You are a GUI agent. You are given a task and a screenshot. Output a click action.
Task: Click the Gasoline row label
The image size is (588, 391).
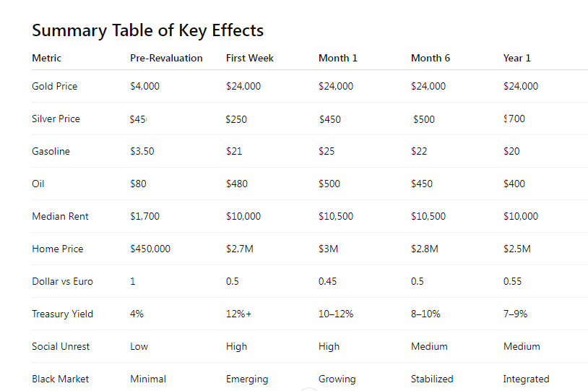click(51, 151)
